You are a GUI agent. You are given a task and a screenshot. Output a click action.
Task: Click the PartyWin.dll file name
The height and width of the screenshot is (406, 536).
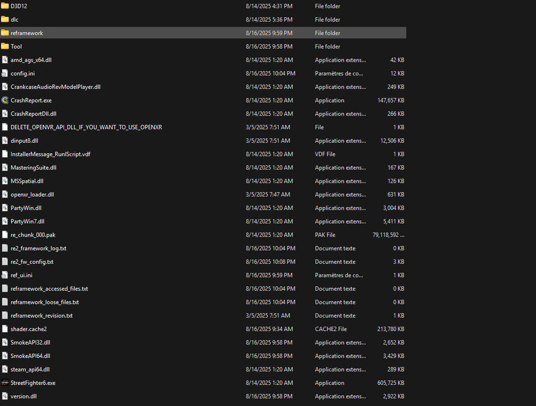point(26,208)
